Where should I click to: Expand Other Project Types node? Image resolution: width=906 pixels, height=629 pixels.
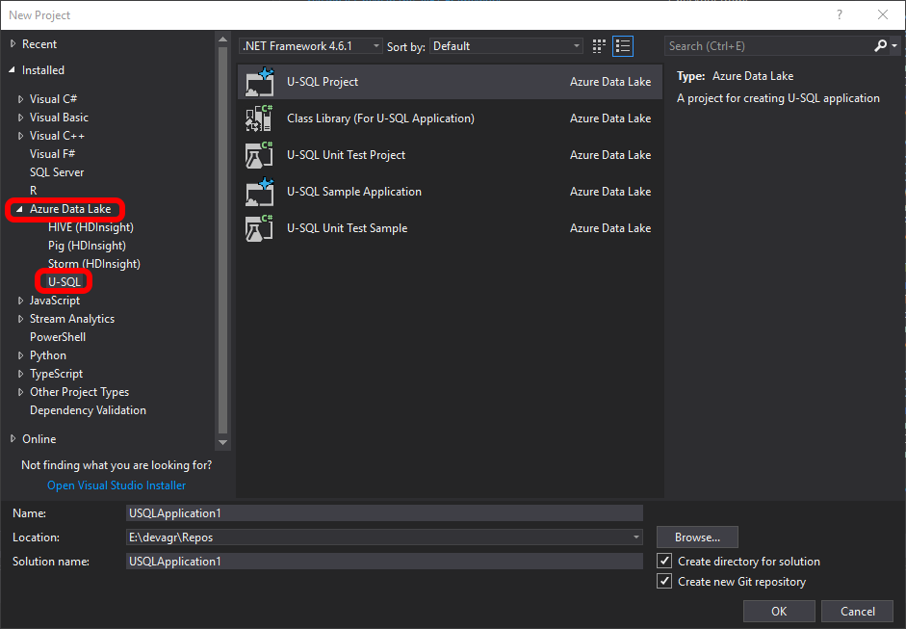(x=21, y=392)
